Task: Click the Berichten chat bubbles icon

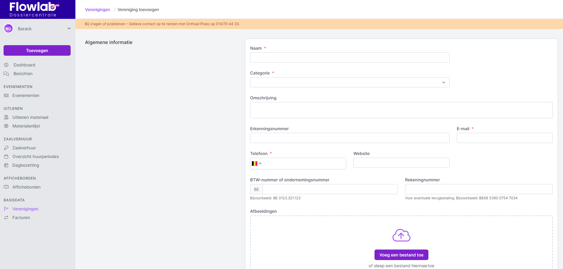Action: click(6, 74)
